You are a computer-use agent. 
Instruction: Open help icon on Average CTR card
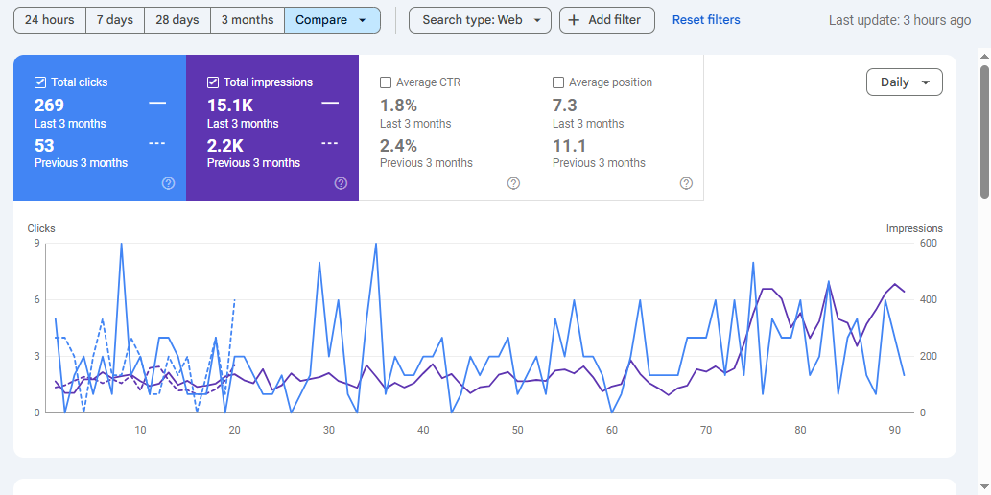pyautogui.click(x=513, y=183)
